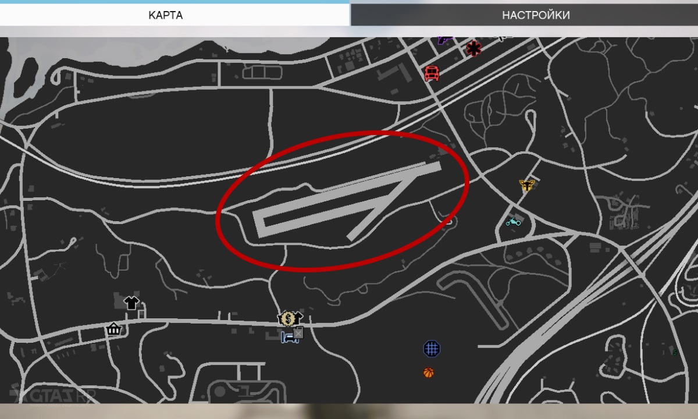Select the red bus map marker
This screenshot has height=419, width=698.
[432, 73]
